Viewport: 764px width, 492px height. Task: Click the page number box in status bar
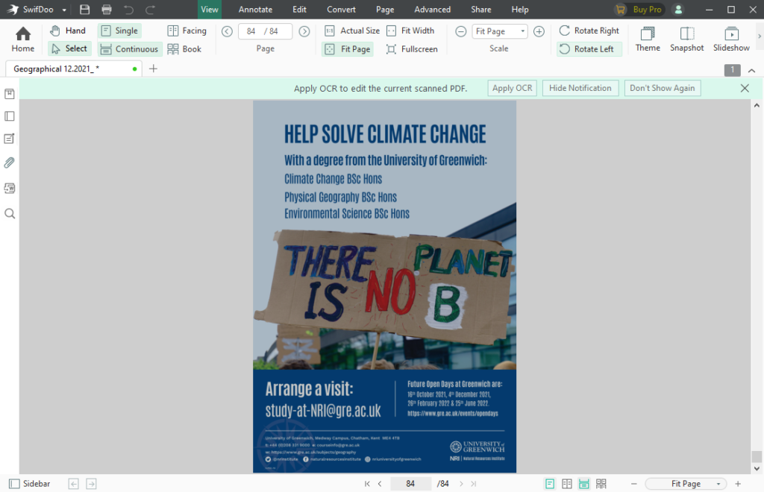410,484
